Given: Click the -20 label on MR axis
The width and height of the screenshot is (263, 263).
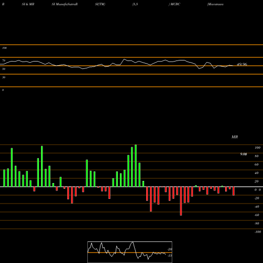Looking at the screenshot, I should pos(257,198).
